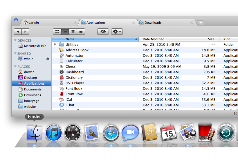Select the Chess icon in list
The image size is (238, 162).
(62, 66)
